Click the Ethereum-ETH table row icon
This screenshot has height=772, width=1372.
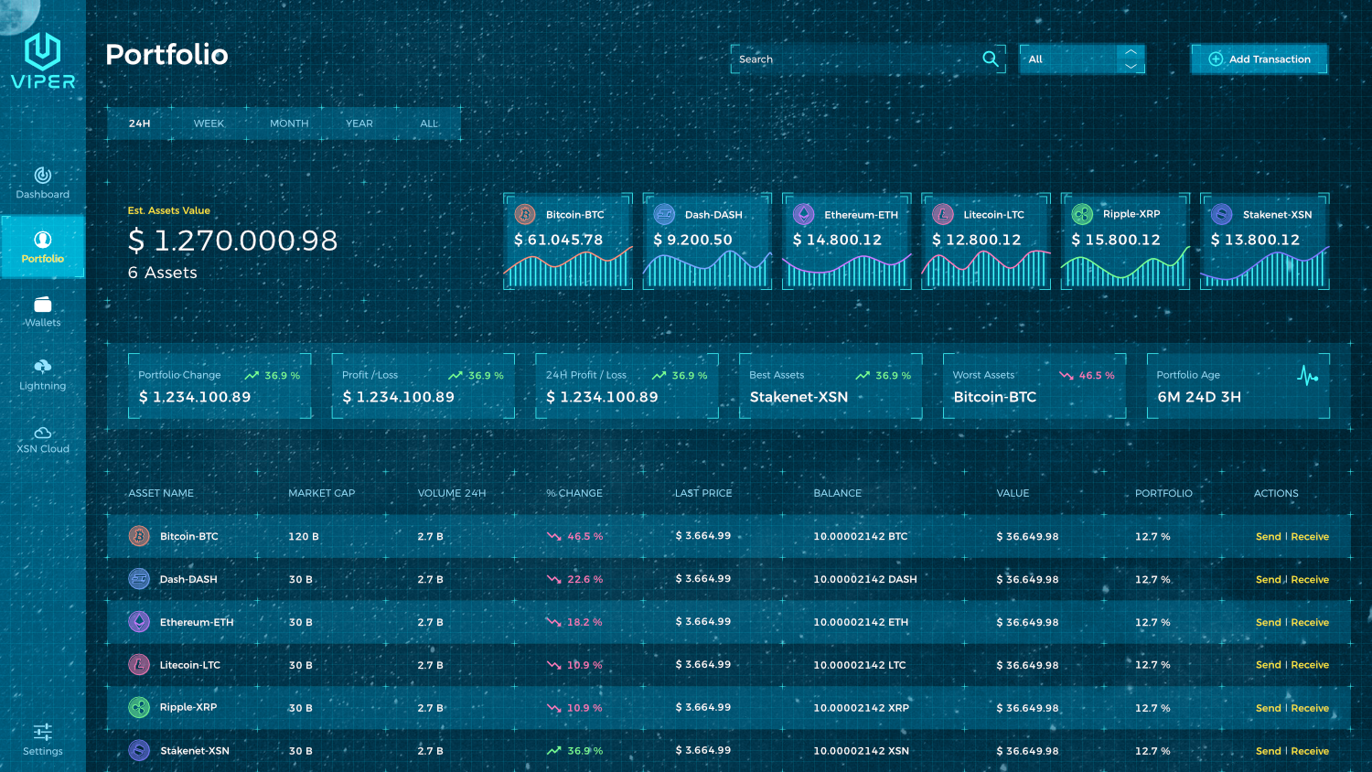point(139,622)
